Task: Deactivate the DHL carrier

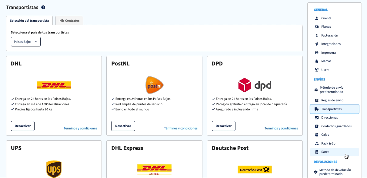Action: (x=23, y=126)
